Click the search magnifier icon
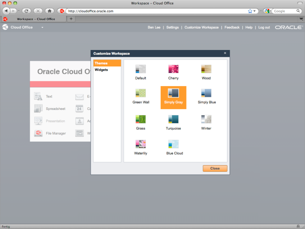Viewport: 305px width, 229px height. tap(298, 11)
